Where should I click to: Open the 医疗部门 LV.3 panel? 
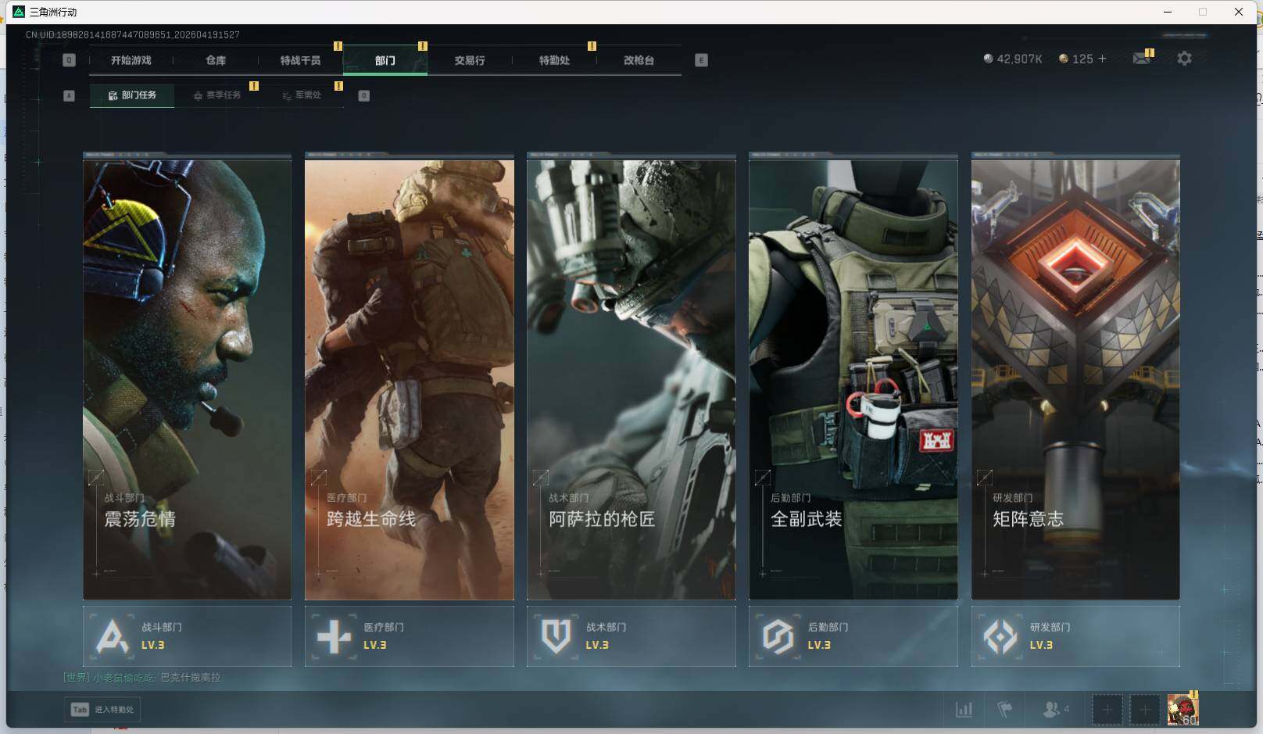pos(410,636)
